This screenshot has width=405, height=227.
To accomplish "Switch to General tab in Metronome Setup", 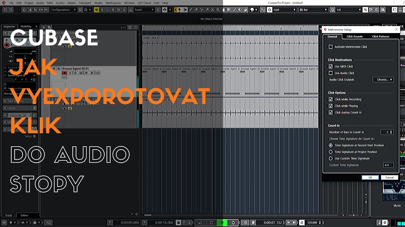I will click(332, 37).
